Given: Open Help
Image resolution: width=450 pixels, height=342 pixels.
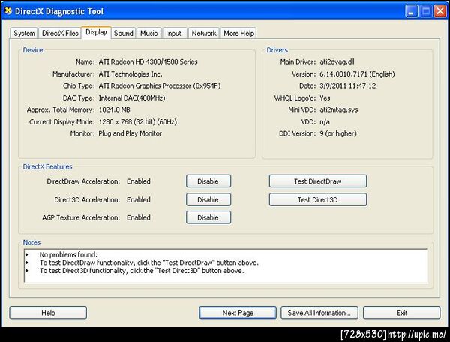Looking at the screenshot, I should click(x=48, y=313).
